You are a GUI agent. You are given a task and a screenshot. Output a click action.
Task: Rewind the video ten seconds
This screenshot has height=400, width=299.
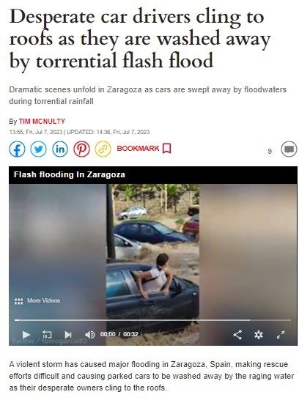47,335
